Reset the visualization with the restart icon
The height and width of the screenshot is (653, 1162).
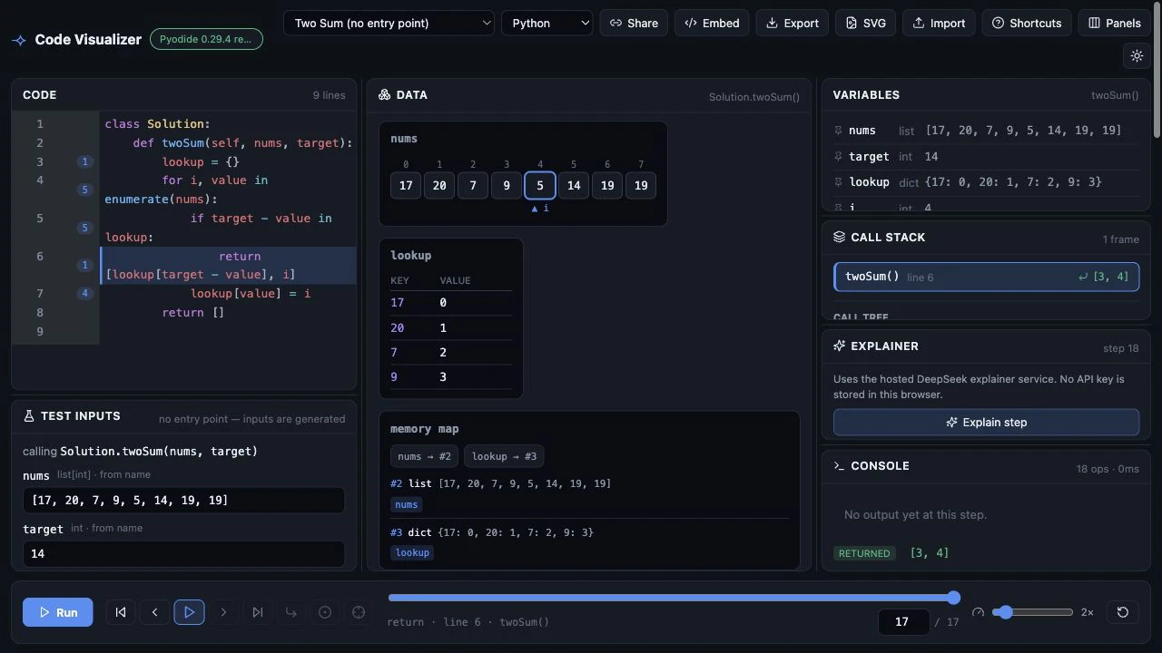coord(1123,612)
